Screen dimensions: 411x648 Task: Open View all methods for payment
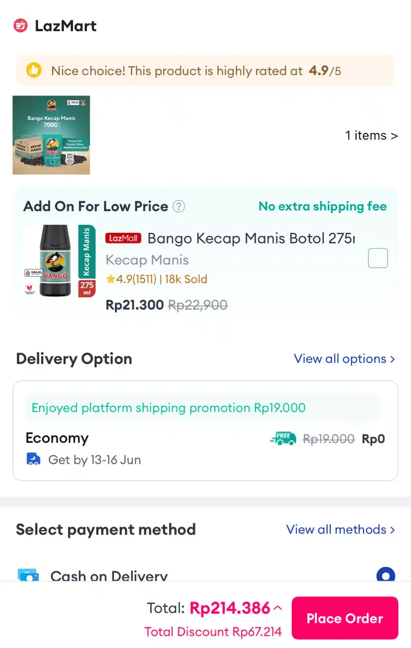[x=340, y=529]
